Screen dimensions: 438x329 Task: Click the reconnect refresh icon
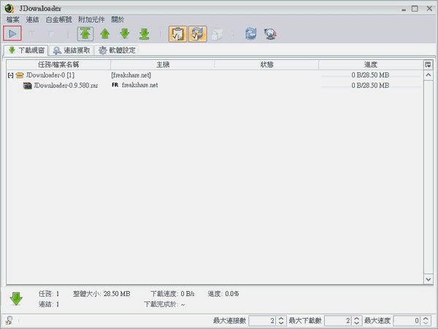[251, 34]
